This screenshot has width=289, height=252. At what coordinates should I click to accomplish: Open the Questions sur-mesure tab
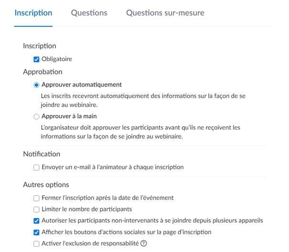click(165, 13)
